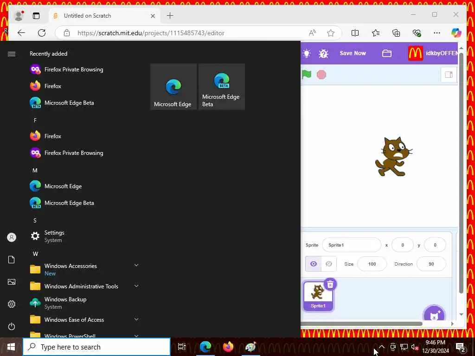This screenshot has width=475, height=356.
Task: Open the idkbyOFFEN account menu
Action: (x=433, y=53)
